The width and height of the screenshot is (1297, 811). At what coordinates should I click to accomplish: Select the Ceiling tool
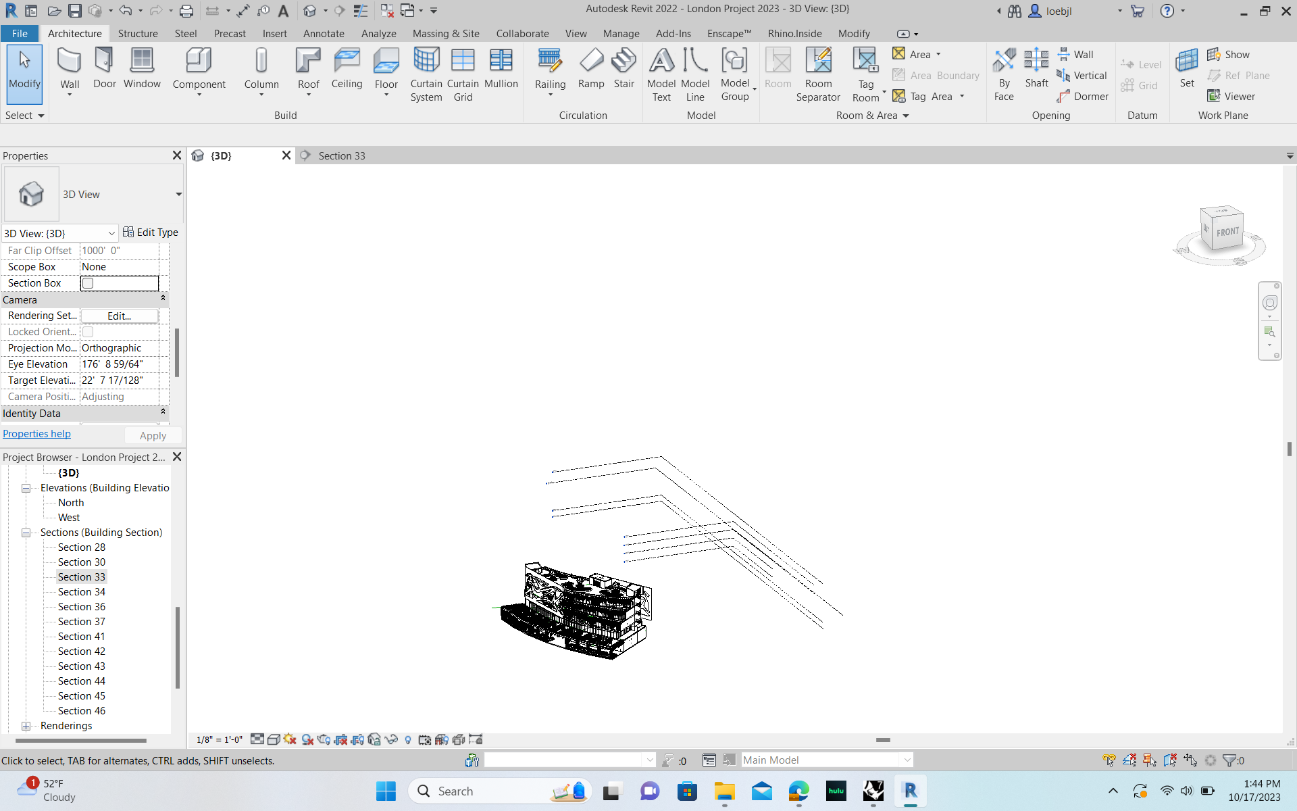(x=347, y=69)
